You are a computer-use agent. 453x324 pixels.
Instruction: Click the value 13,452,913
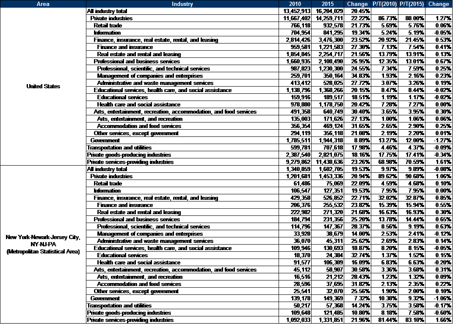(295, 11)
